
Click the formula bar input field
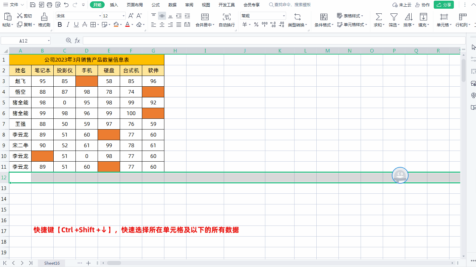pyautogui.click(x=274, y=40)
